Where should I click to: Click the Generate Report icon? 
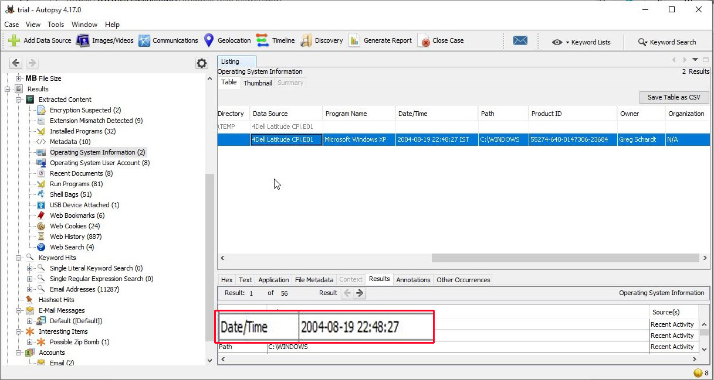pyautogui.click(x=354, y=40)
